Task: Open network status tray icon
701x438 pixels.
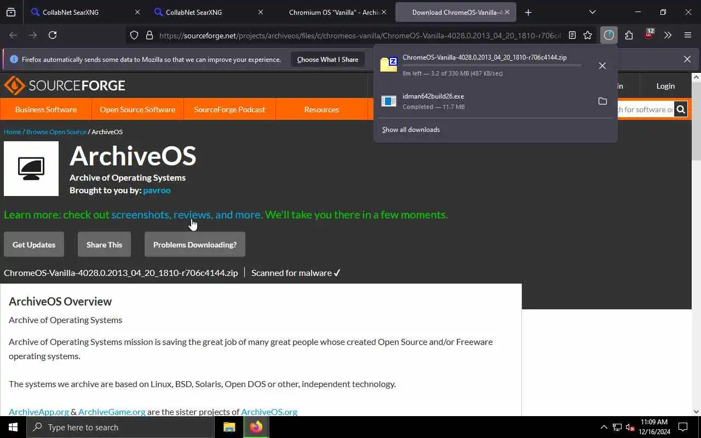Action: click(x=617, y=427)
